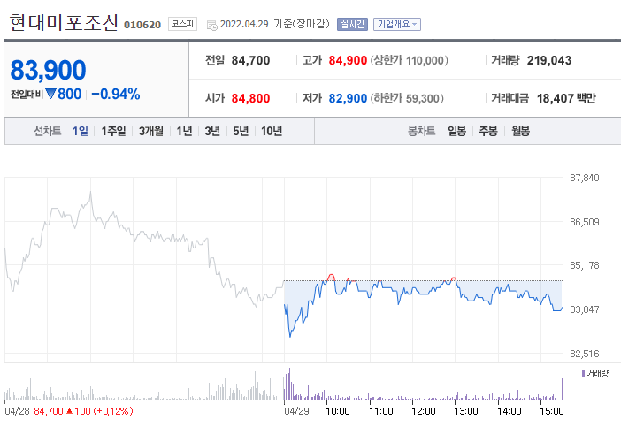The image size is (621, 427).
Task: Switch to the 1년 chart tab
Action: pos(184,131)
